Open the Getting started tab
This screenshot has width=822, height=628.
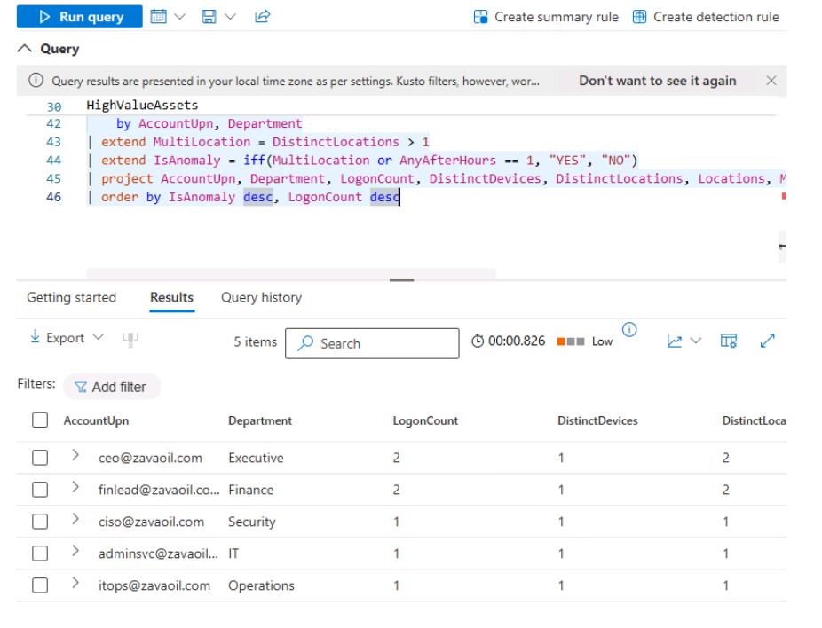tap(71, 298)
